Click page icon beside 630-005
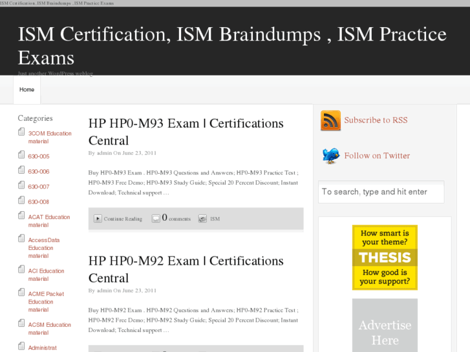Image resolution: width=470 pixels, height=352 pixels. coord(21,155)
